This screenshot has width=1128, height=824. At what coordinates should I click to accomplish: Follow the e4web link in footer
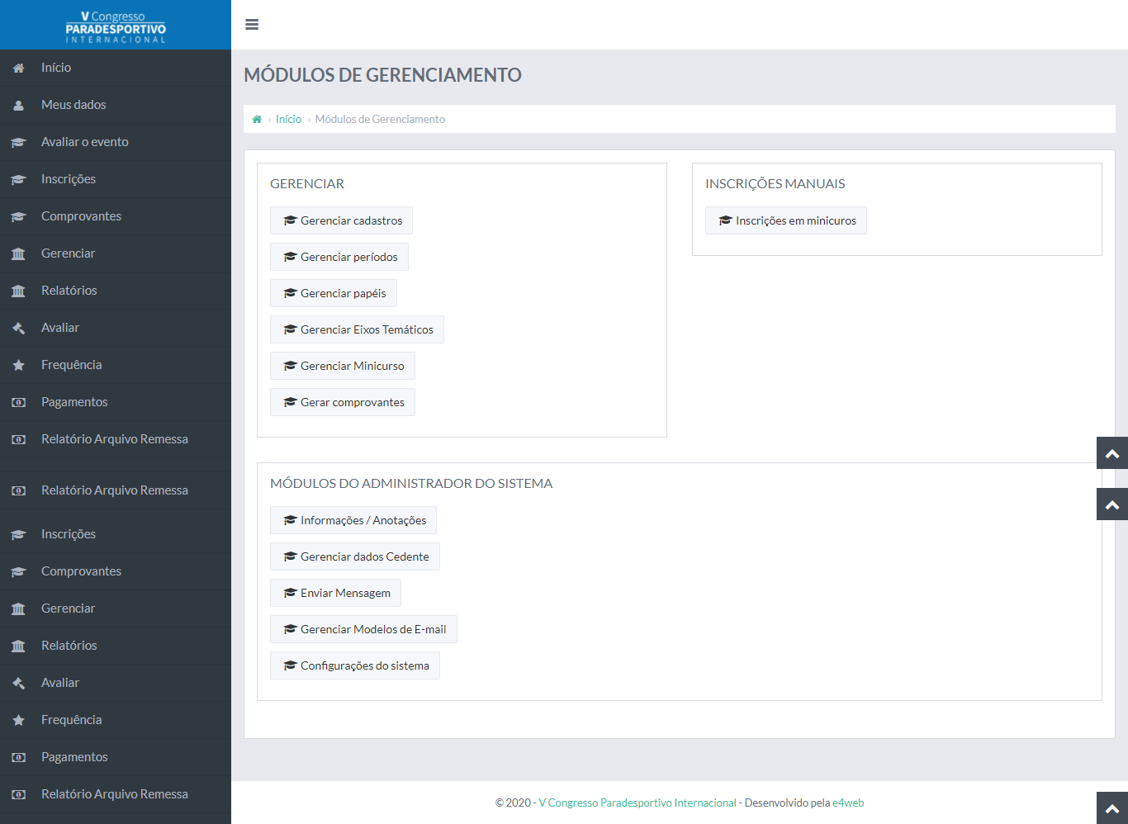coord(847,803)
